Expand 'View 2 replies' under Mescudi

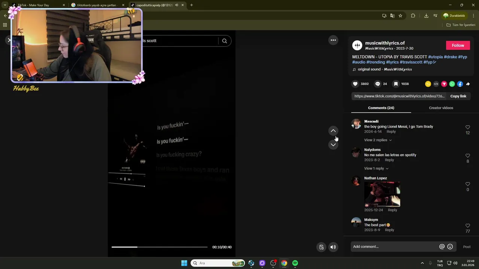coord(378,140)
